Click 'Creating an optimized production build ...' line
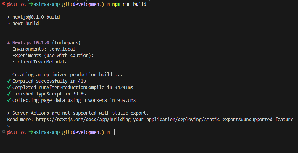Image resolution: width=298 pixels, height=153 pixels. point(67,74)
